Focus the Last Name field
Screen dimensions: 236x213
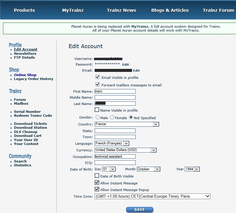coord(115,103)
